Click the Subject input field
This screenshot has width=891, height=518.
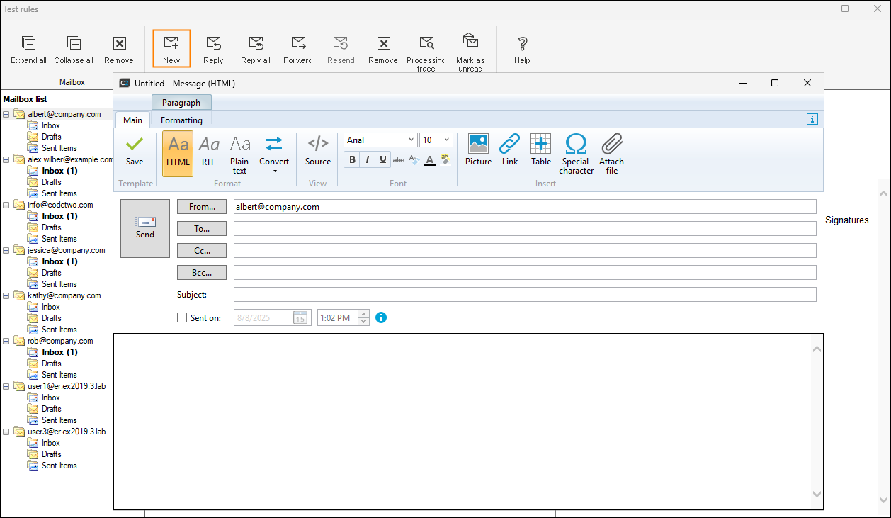coord(524,295)
